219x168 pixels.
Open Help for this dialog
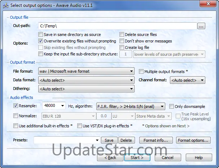coord(199,158)
